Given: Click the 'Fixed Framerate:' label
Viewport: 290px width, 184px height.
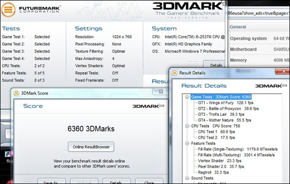Looking at the screenshot, I should [90, 80].
